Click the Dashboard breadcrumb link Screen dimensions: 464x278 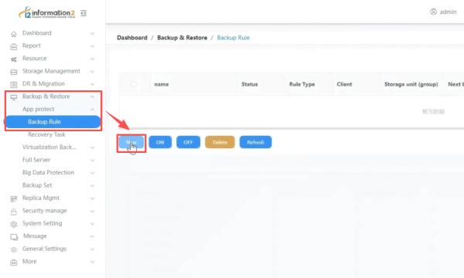(x=132, y=38)
